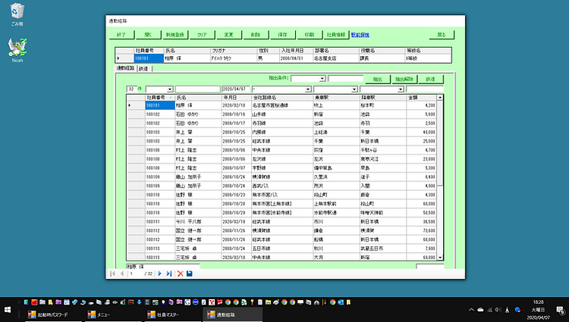Switch to メニュー taskbar window
Screen dimensions: 569x322
[113, 314]
